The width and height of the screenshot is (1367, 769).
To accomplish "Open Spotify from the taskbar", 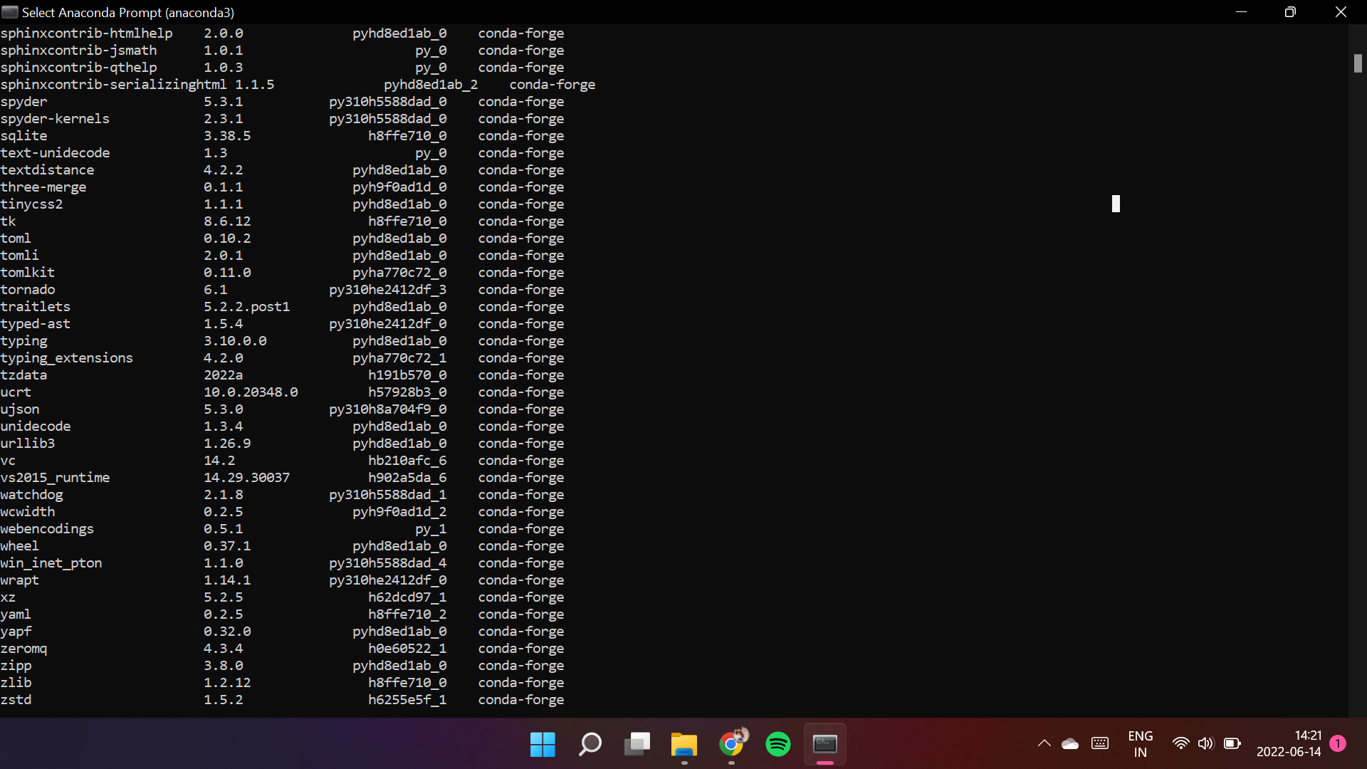I will [x=778, y=744].
